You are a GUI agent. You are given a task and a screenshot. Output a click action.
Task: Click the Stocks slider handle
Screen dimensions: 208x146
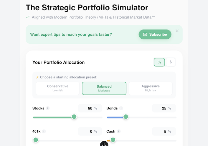74,117
